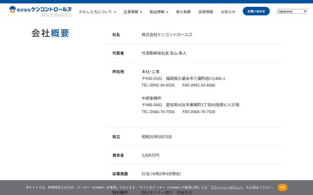This screenshot has height=195, width=313.
Task: Click the 本社・工場 label
Action: coord(150,72)
